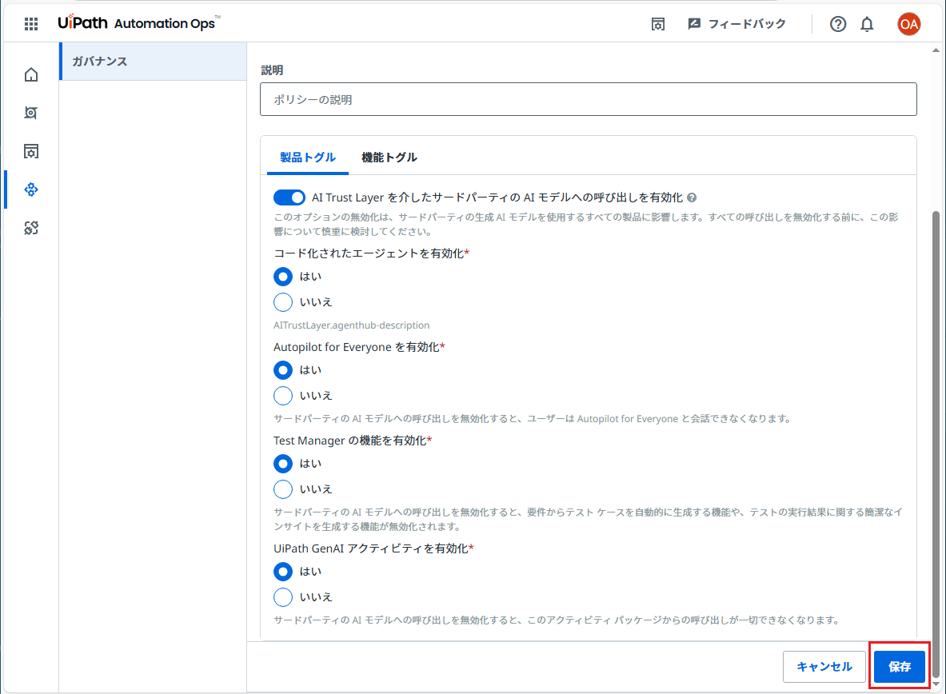The height and width of the screenshot is (694, 946).
Task: Select ガバナンス in the side panel
Action: (154, 61)
